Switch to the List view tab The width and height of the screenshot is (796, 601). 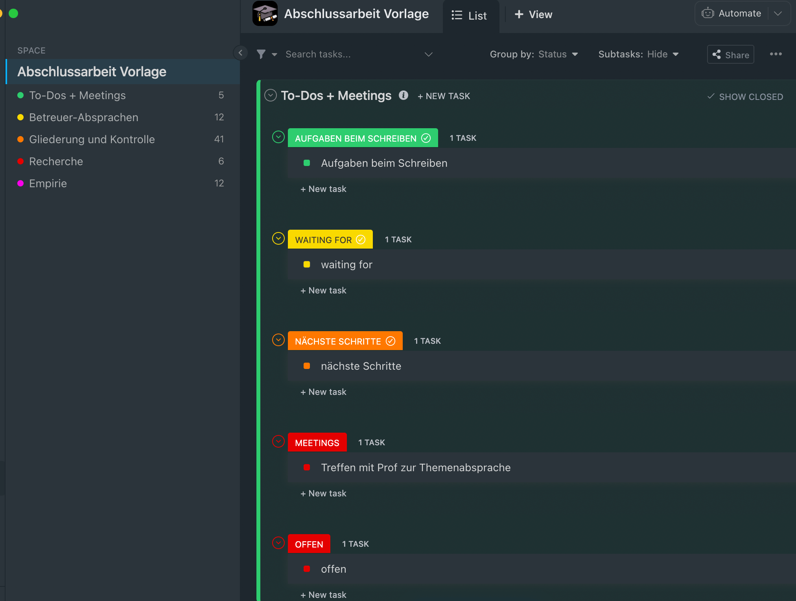click(x=470, y=15)
